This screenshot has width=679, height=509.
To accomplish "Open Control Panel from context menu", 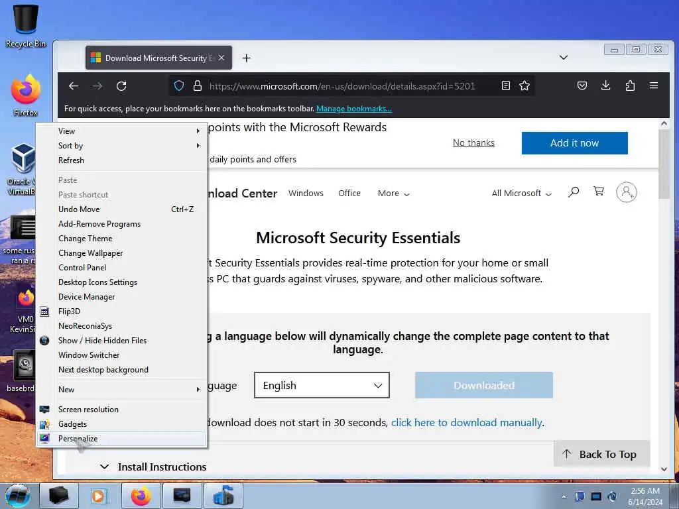I will [121, 268].
